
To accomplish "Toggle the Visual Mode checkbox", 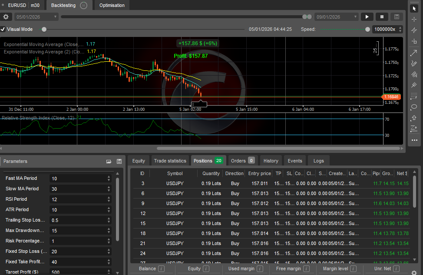I will (3, 30).
